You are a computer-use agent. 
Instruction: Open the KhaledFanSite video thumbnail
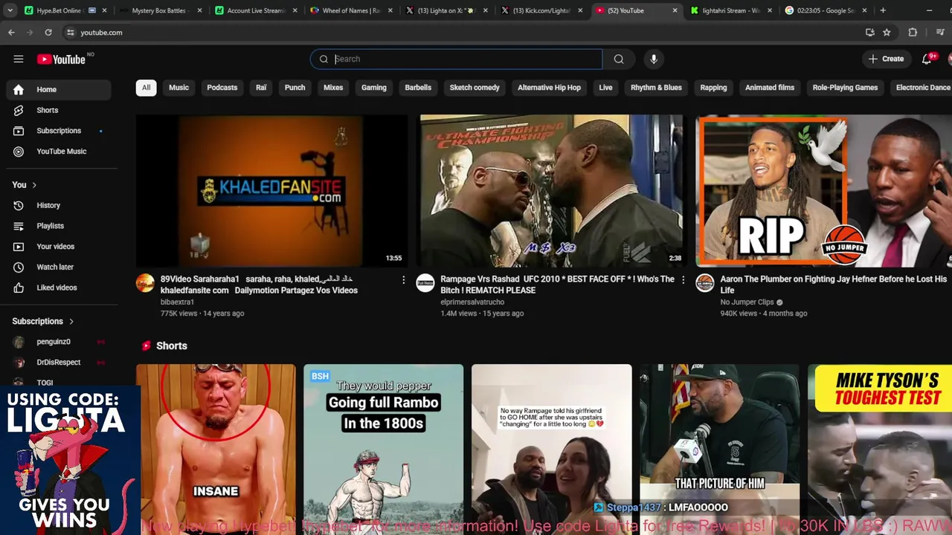pos(271,191)
